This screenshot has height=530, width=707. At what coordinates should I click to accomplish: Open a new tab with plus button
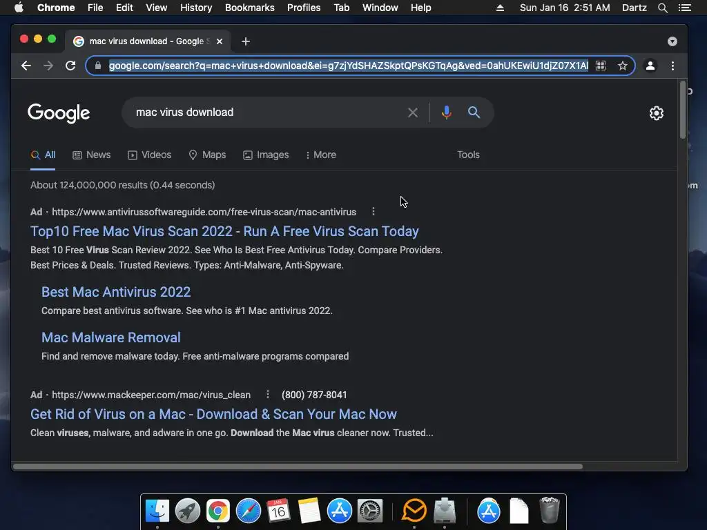pyautogui.click(x=246, y=41)
